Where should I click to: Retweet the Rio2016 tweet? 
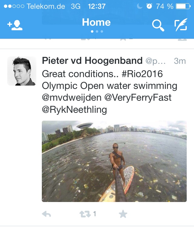(x=85, y=214)
